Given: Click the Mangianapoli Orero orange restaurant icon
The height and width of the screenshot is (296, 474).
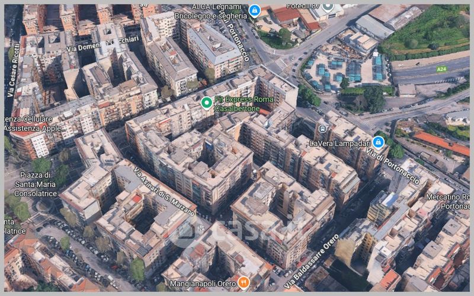Looking at the screenshot, I should [x=242, y=281].
